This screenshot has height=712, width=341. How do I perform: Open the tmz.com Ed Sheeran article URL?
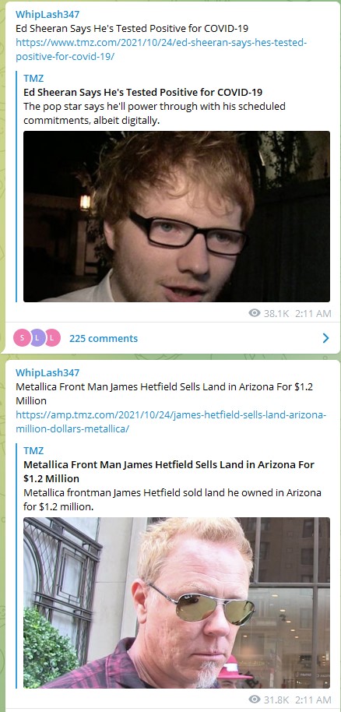162,50
